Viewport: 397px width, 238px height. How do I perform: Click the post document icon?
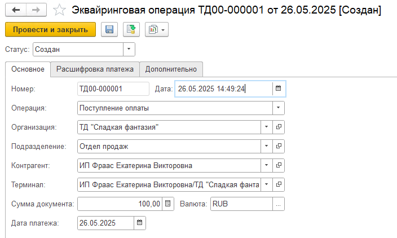pyautogui.click(x=131, y=30)
